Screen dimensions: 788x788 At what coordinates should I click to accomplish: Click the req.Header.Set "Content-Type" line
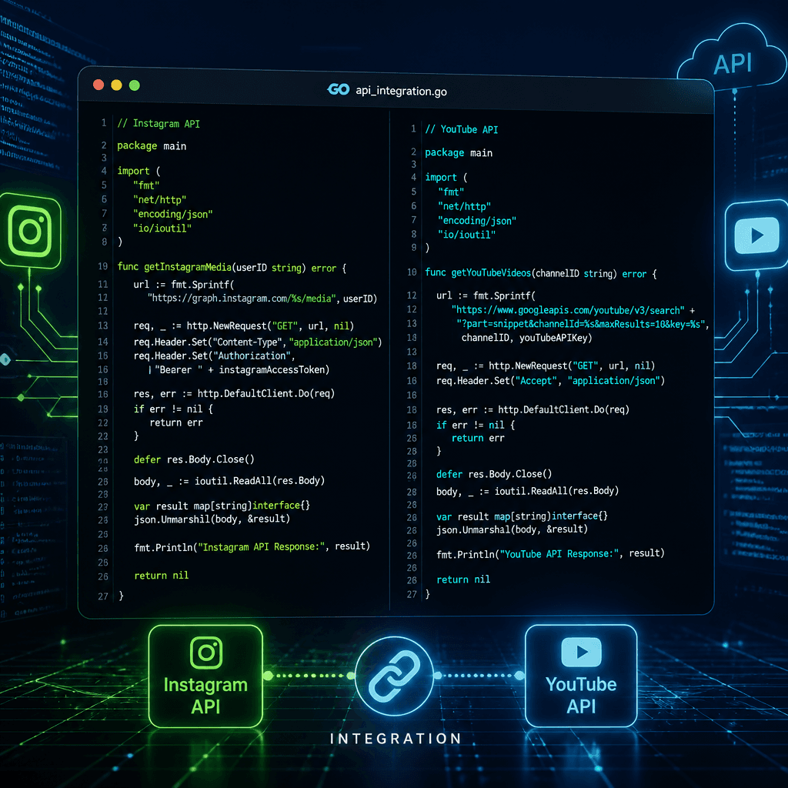pos(258,342)
